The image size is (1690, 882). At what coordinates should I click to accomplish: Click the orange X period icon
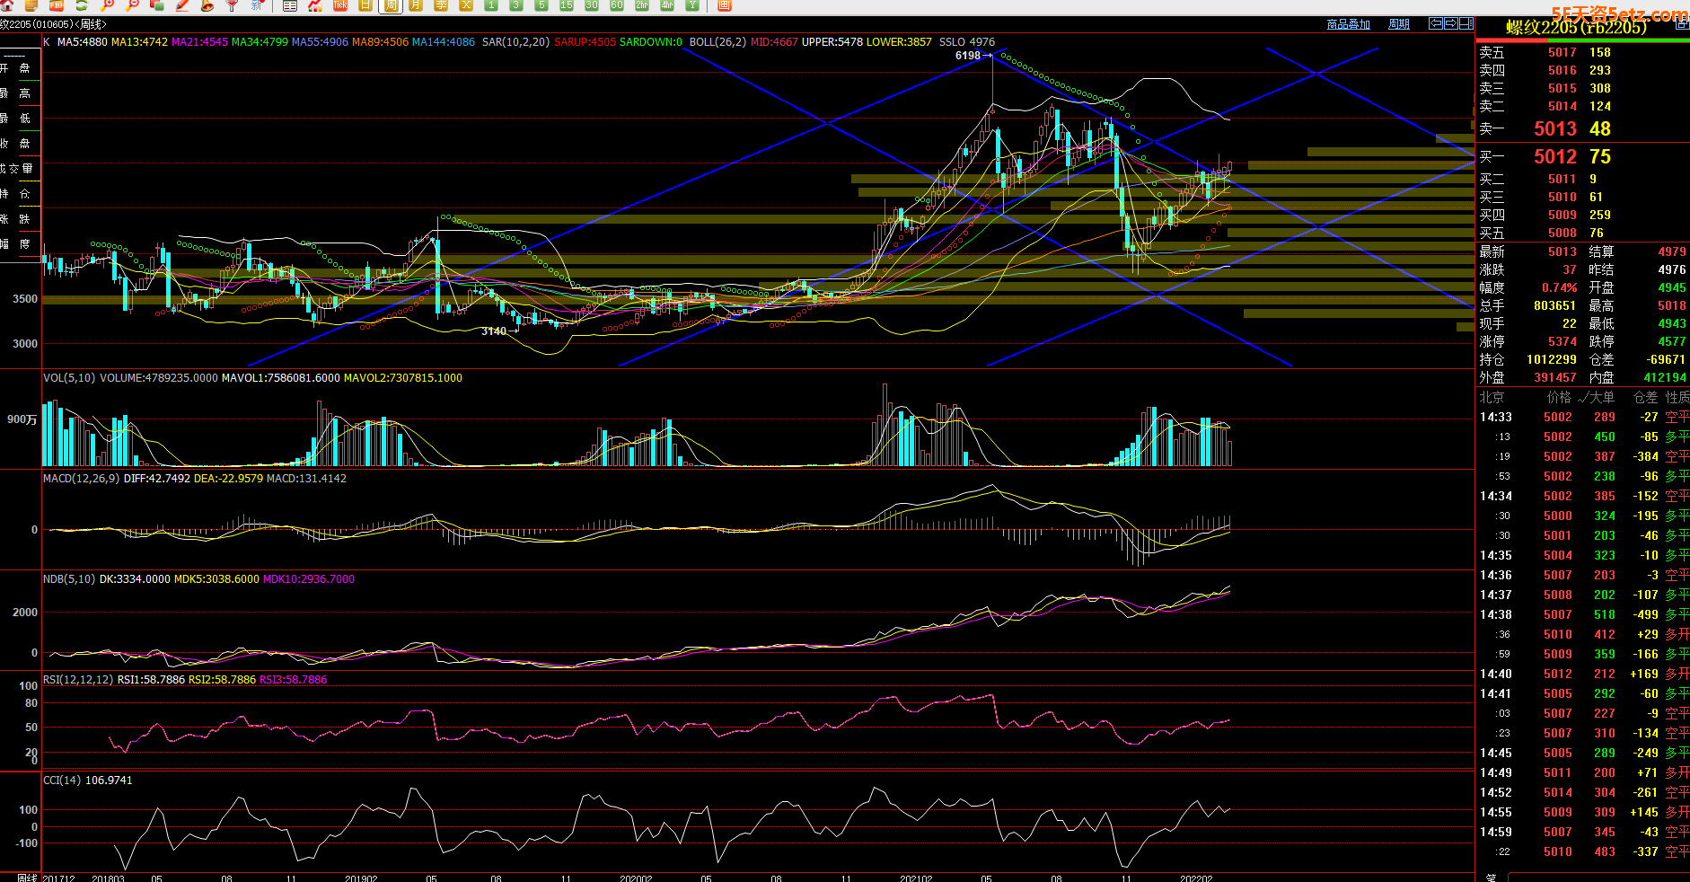pyautogui.click(x=466, y=4)
